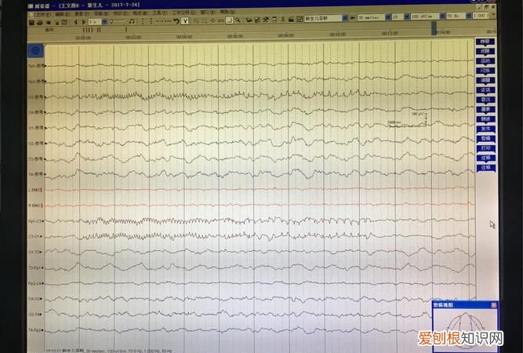The image size is (523, 353).
Task: Click the blue circular icon above channel labels
Action: pyautogui.click(x=35, y=50)
